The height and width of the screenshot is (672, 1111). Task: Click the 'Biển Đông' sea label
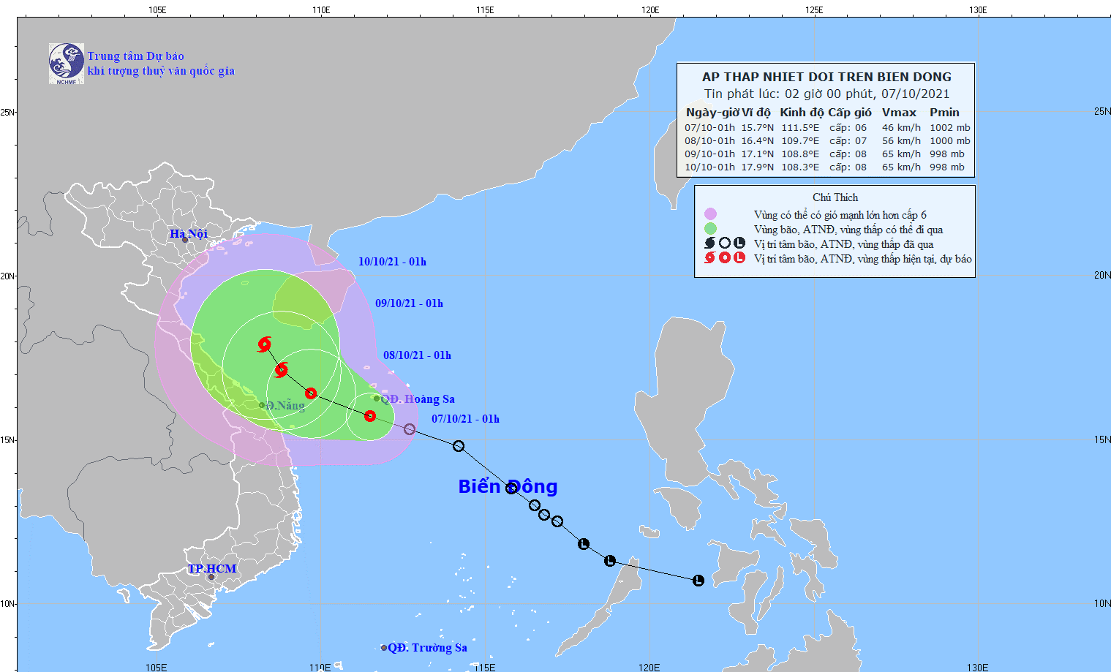pos(508,486)
